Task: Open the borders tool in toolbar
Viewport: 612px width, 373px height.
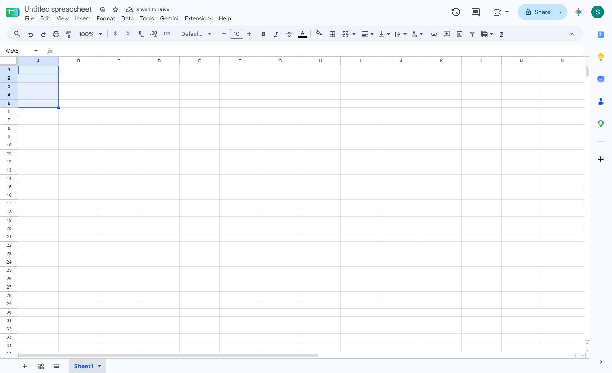Action: click(x=332, y=34)
